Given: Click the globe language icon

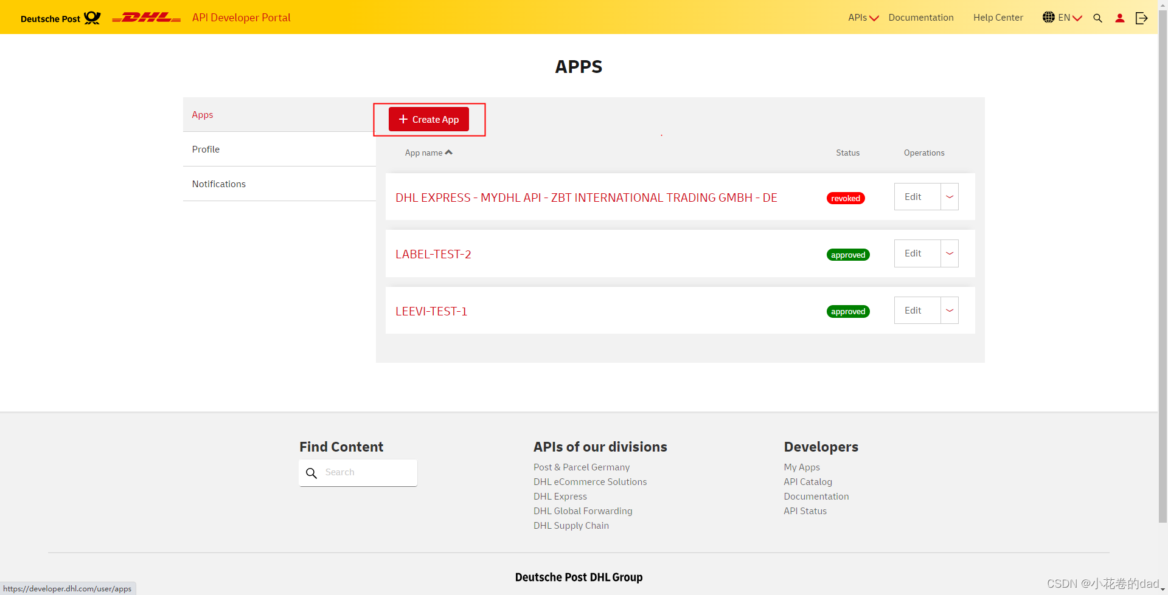Looking at the screenshot, I should coord(1049,17).
